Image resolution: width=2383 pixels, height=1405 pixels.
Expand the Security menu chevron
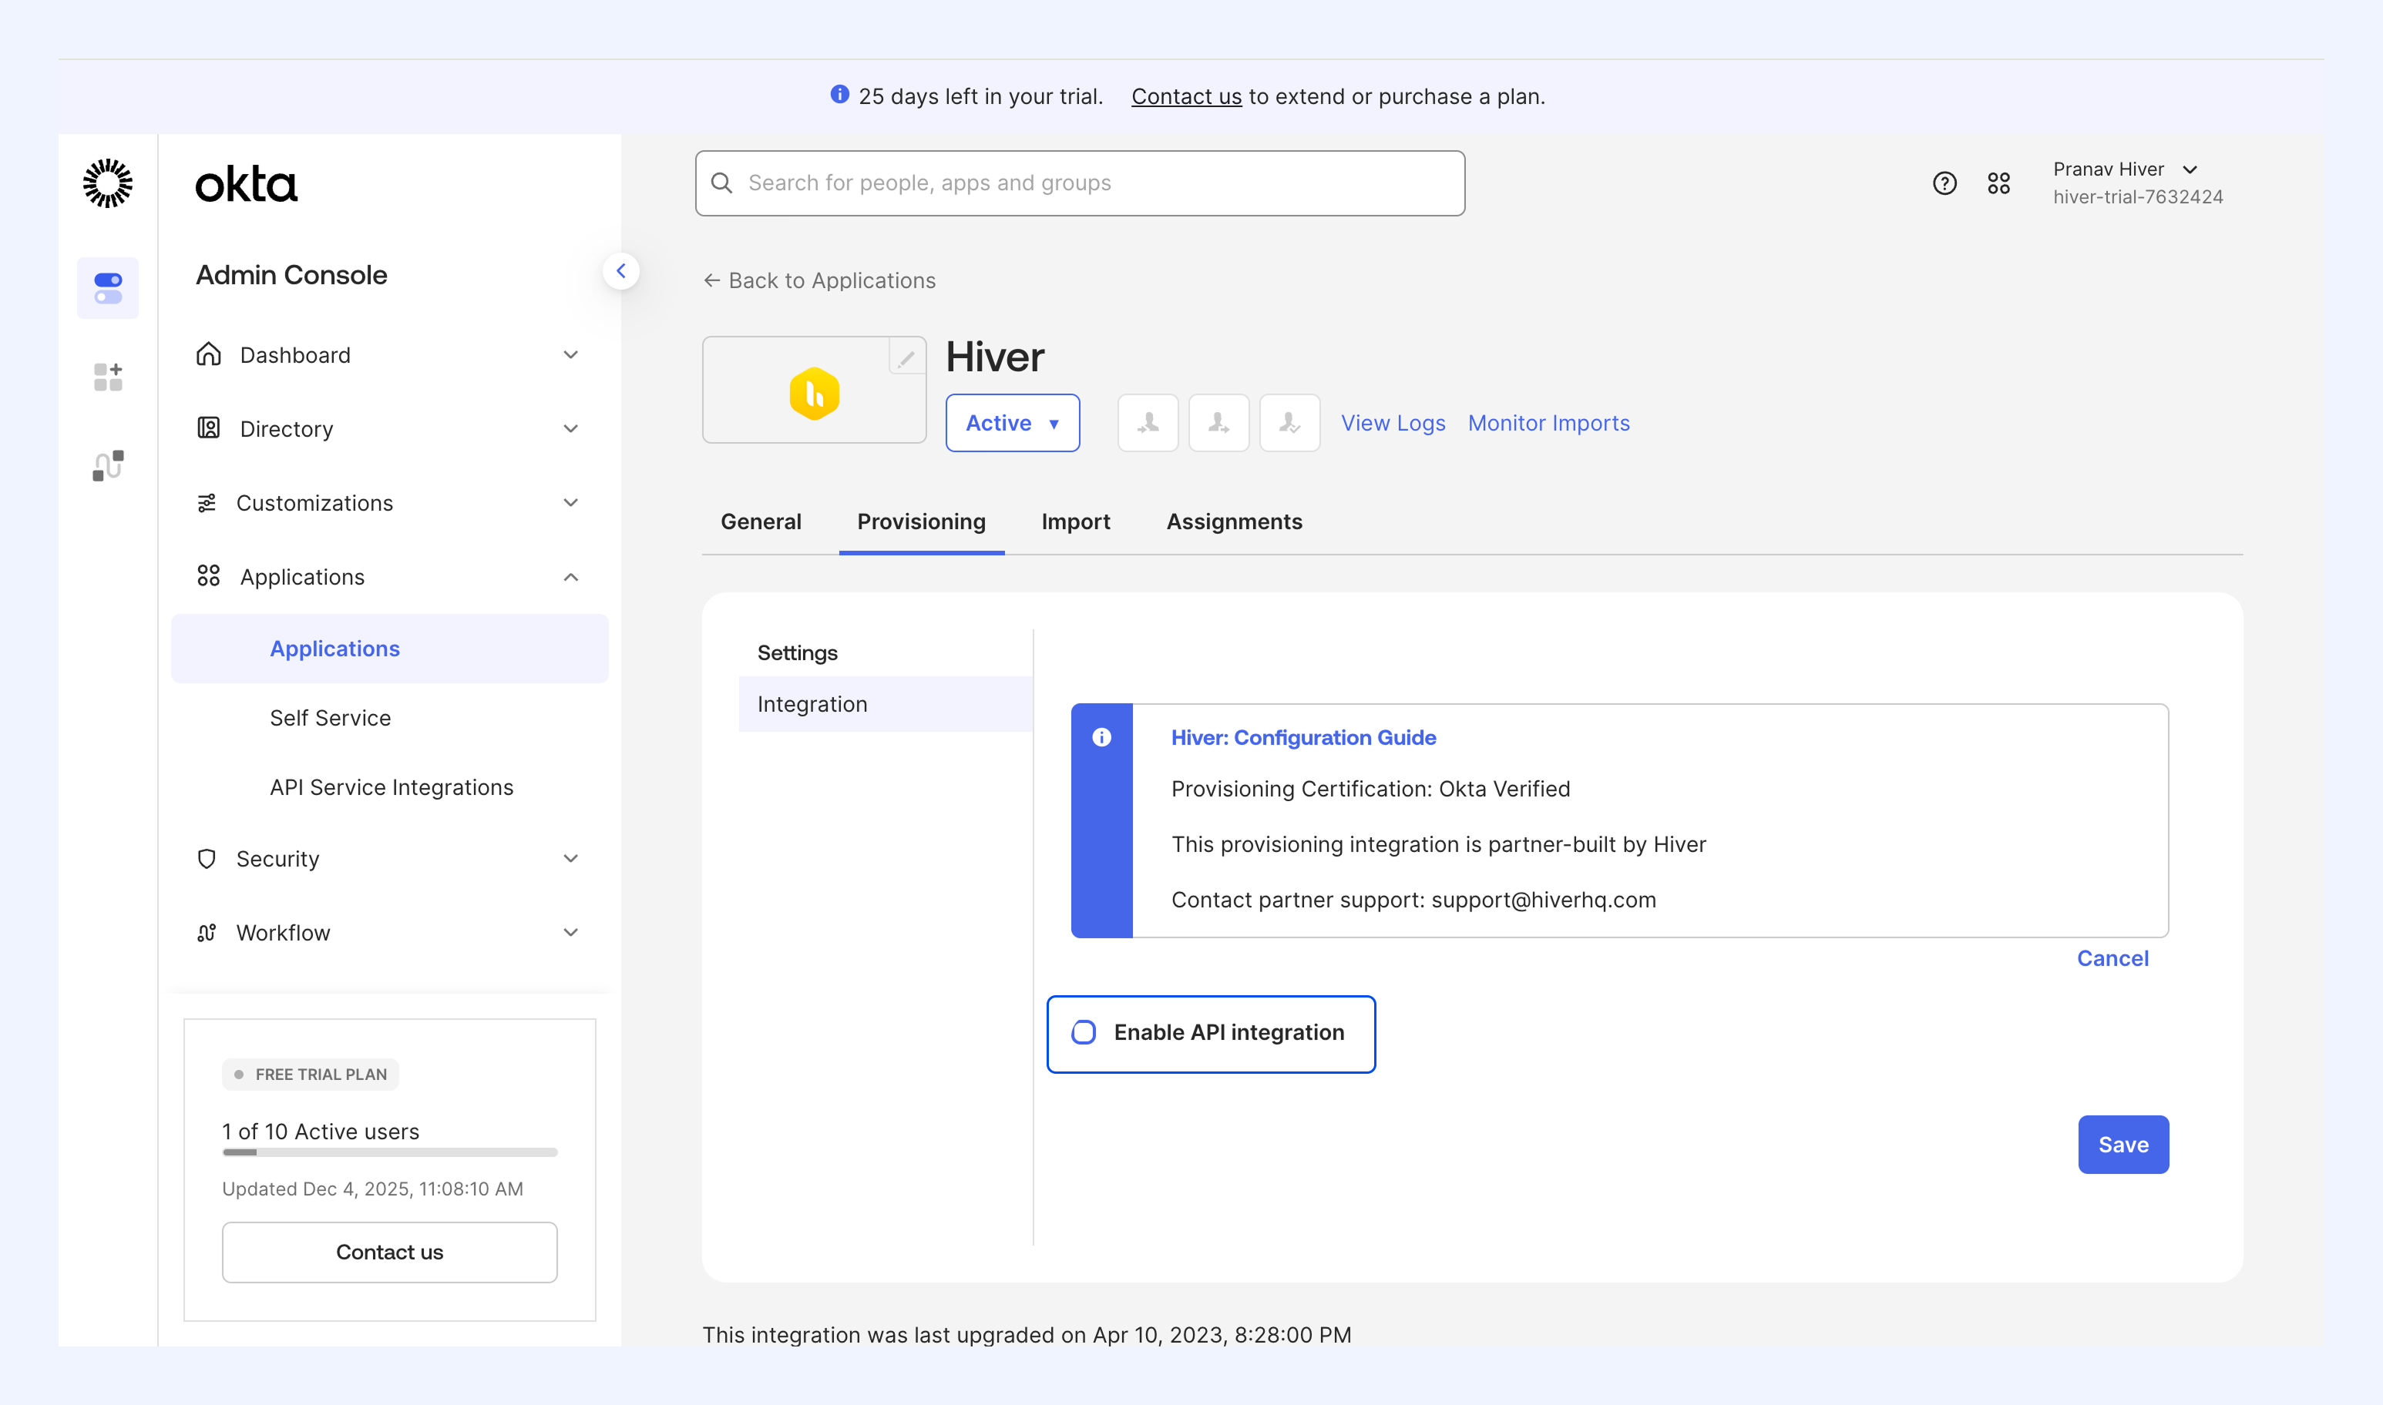pyautogui.click(x=571, y=858)
